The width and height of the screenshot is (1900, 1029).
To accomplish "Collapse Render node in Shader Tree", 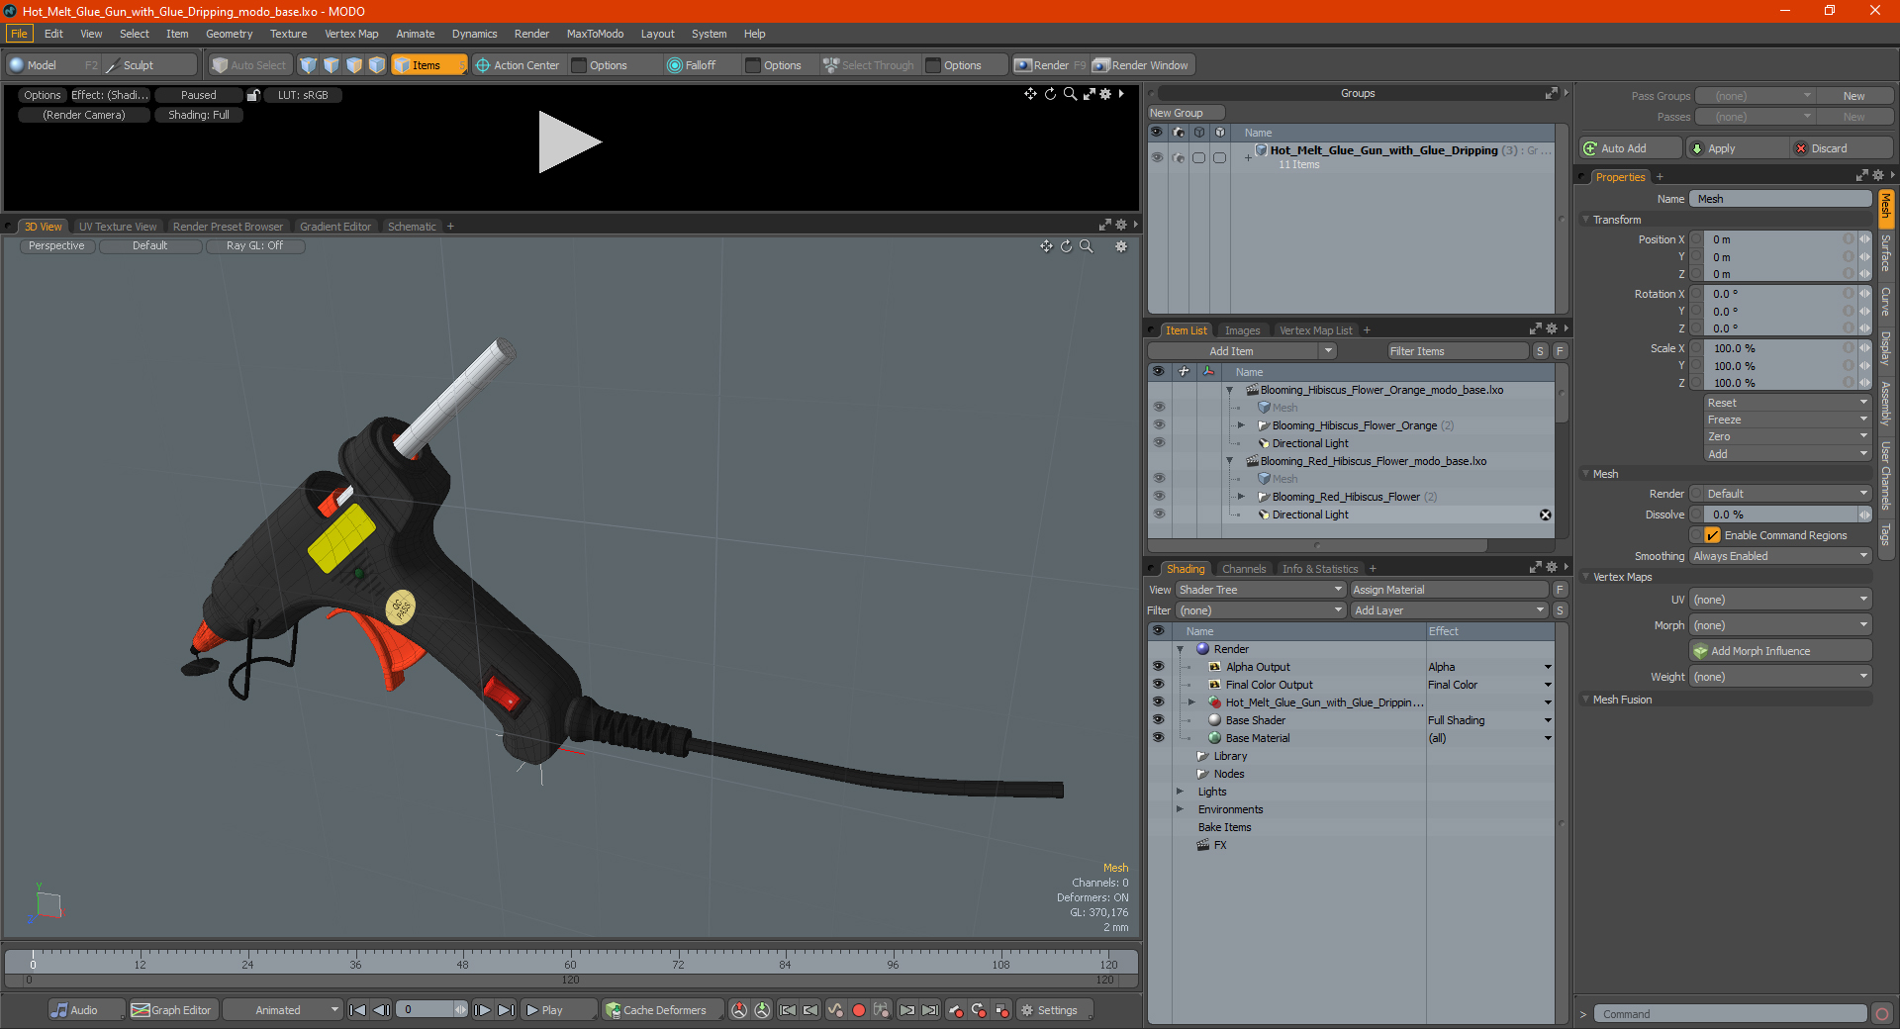I will click(x=1181, y=649).
